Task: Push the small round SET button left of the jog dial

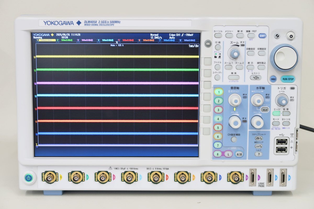Action: (277, 36)
